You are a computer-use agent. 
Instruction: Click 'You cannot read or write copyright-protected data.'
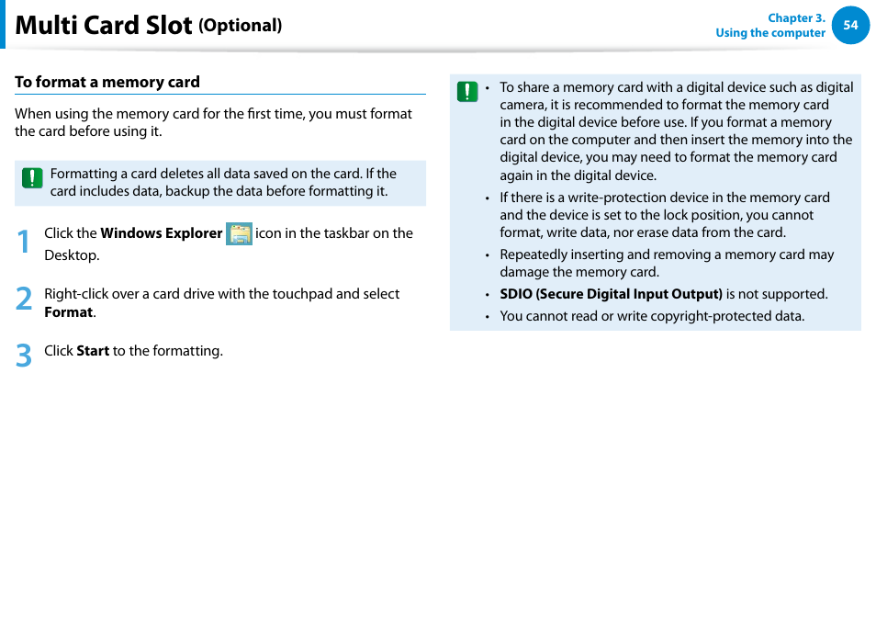[652, 316]
